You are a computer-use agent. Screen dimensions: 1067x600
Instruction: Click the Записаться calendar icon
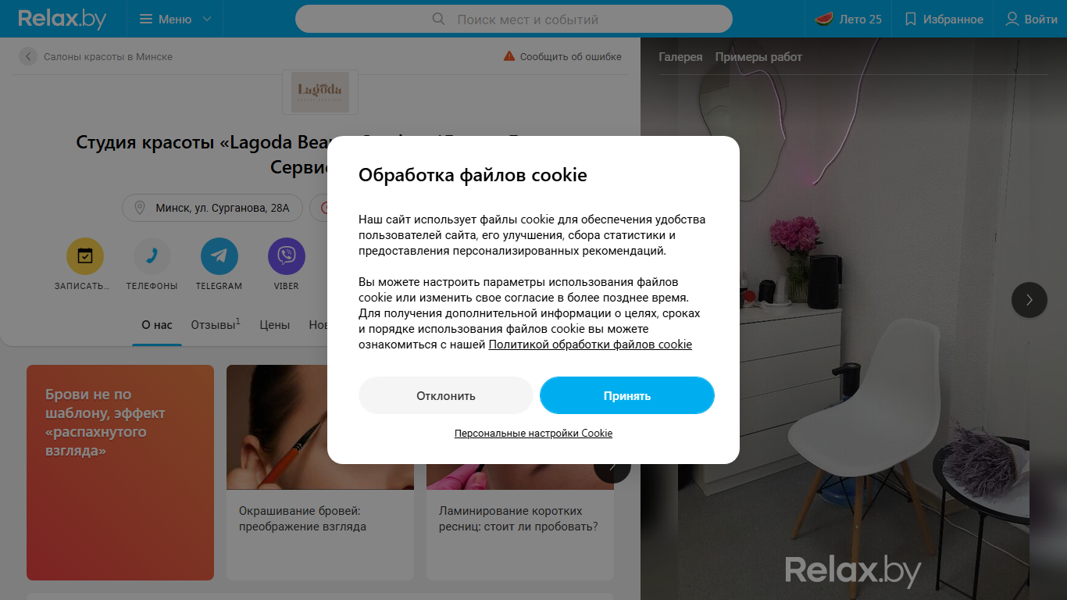[x=84, y=256]
